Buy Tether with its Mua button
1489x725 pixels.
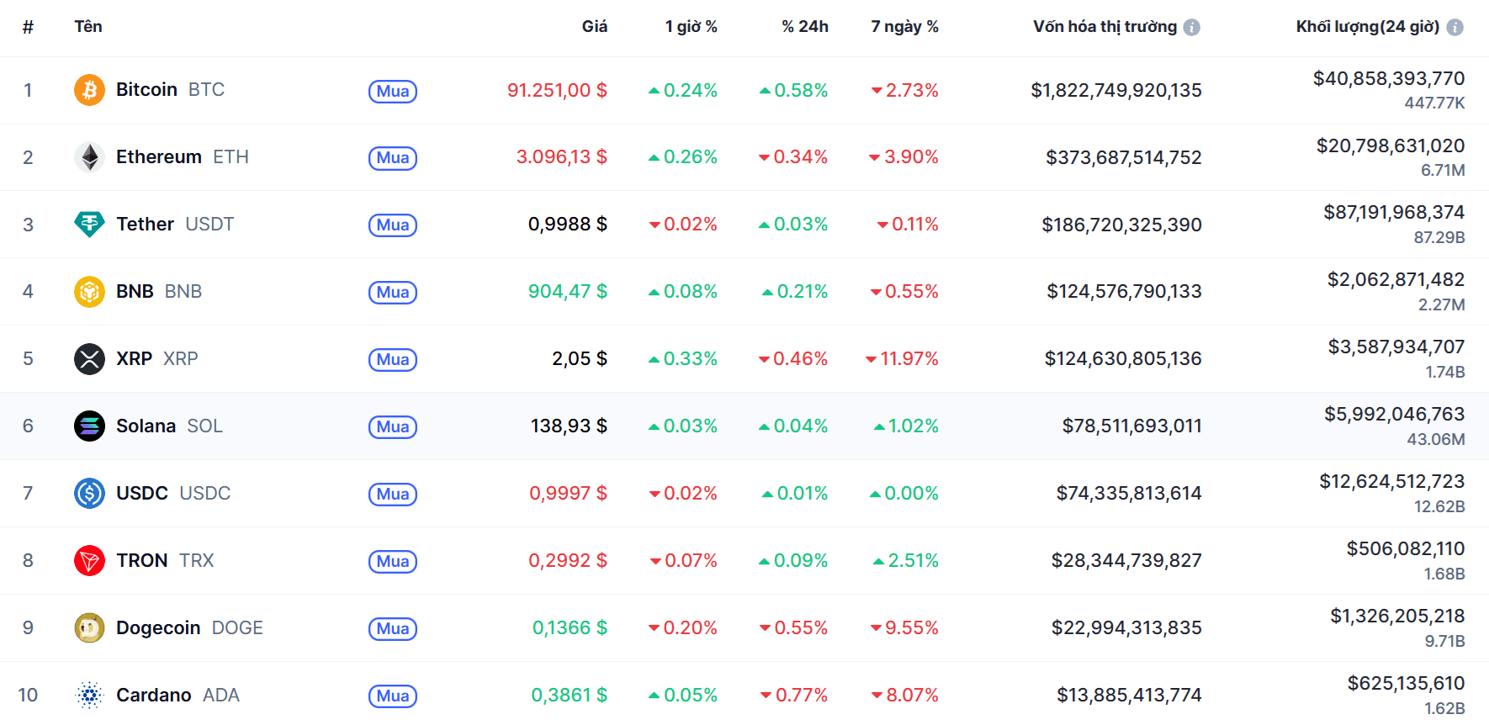pos(393,225)
